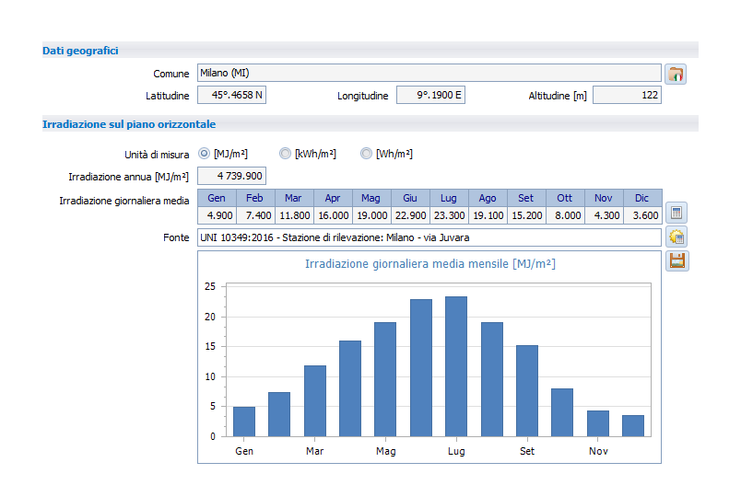Screen dimensions: 741x497
Task: Click the Set column header
Action: pos(526,198)
